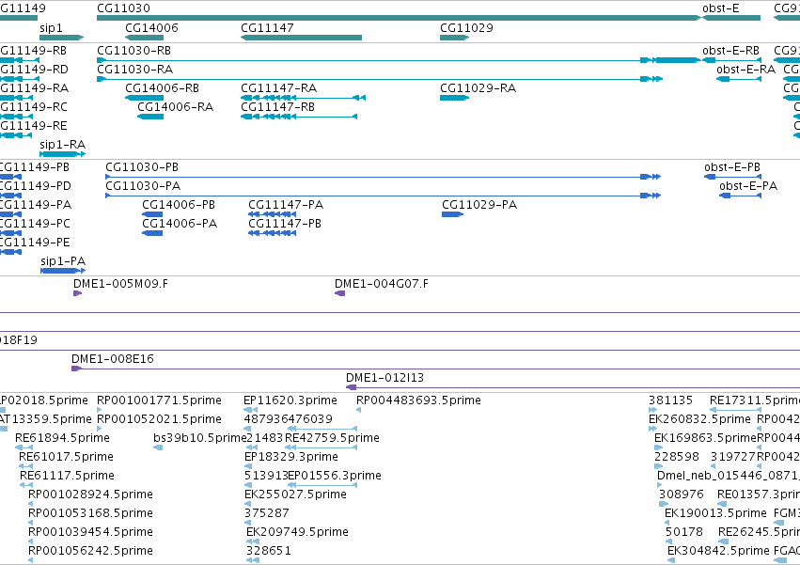
Task: Click the sip1 gene arrow glyph
Action: [x=62, y=38]
